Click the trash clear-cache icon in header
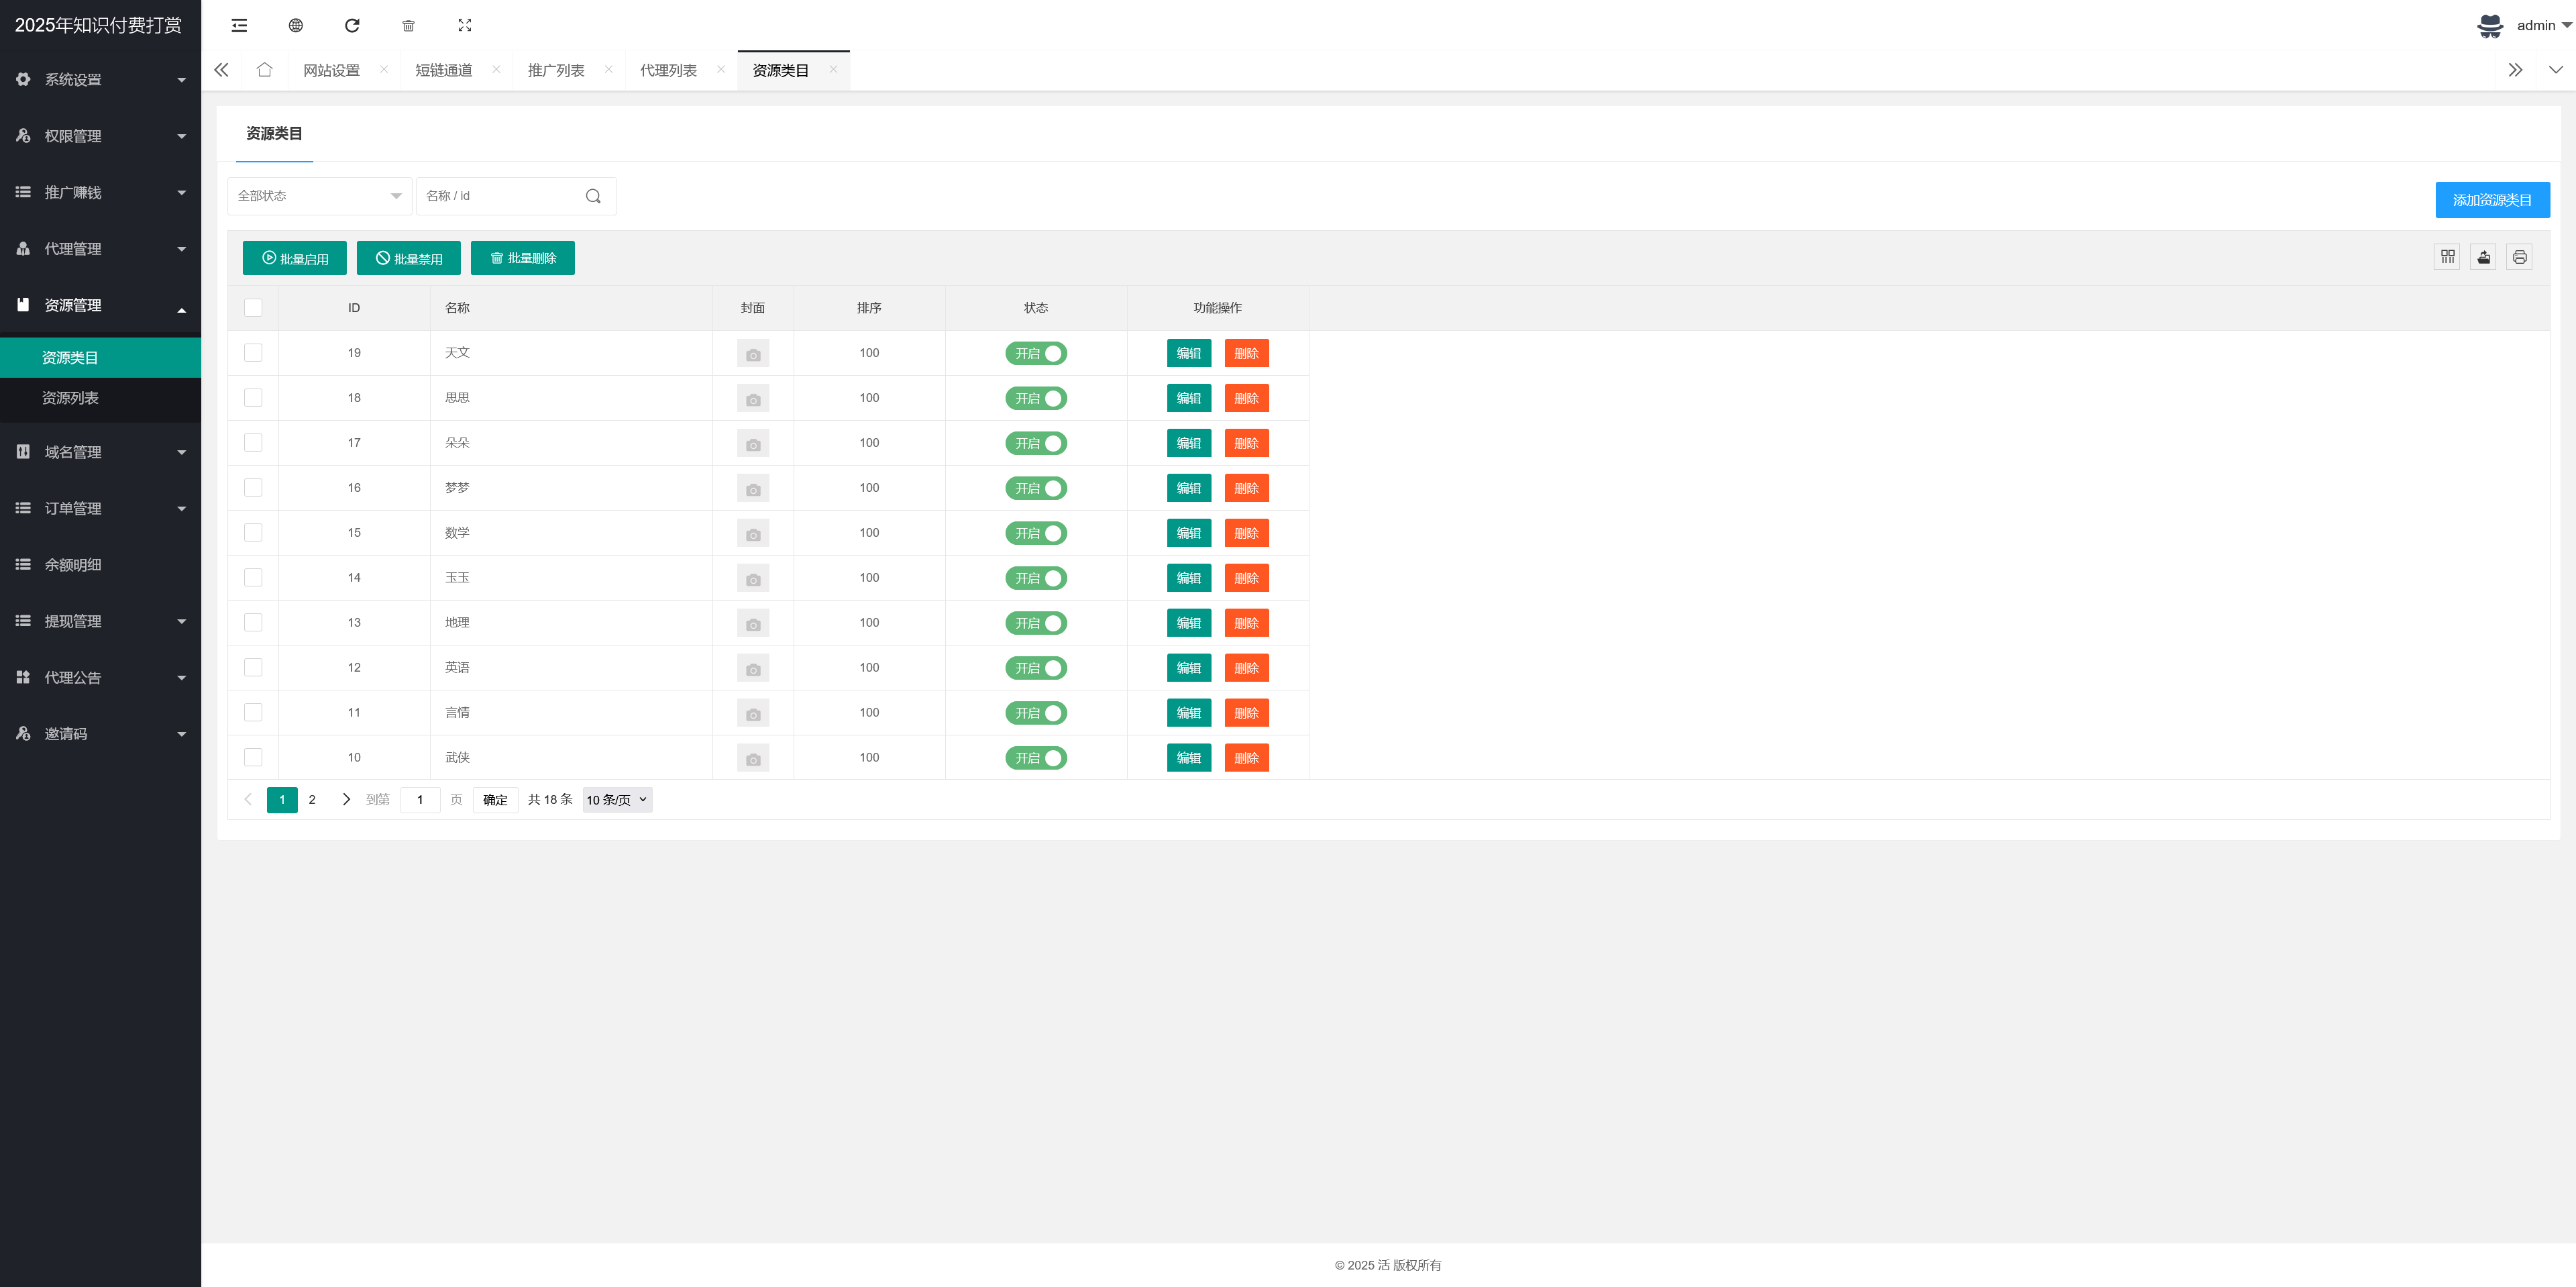The height and width of the screenshot is (1287, 2576). tap(408, 25)
